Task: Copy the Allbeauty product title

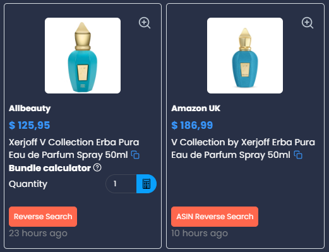Action: click(135, 155)
